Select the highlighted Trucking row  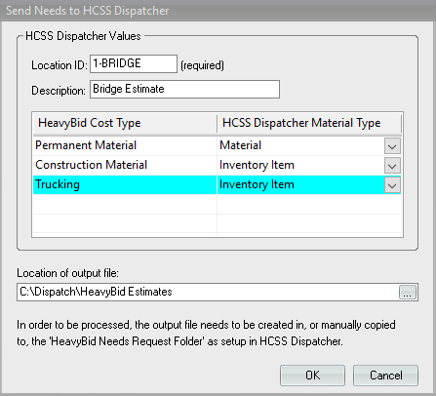[217, 184]
